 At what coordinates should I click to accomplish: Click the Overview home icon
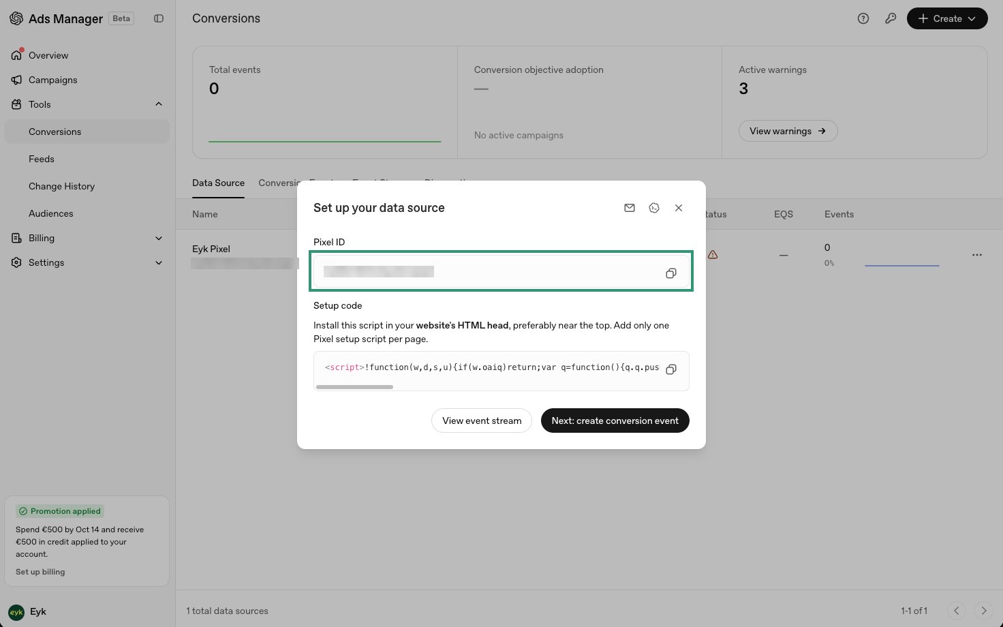click(x=16, y=55)
